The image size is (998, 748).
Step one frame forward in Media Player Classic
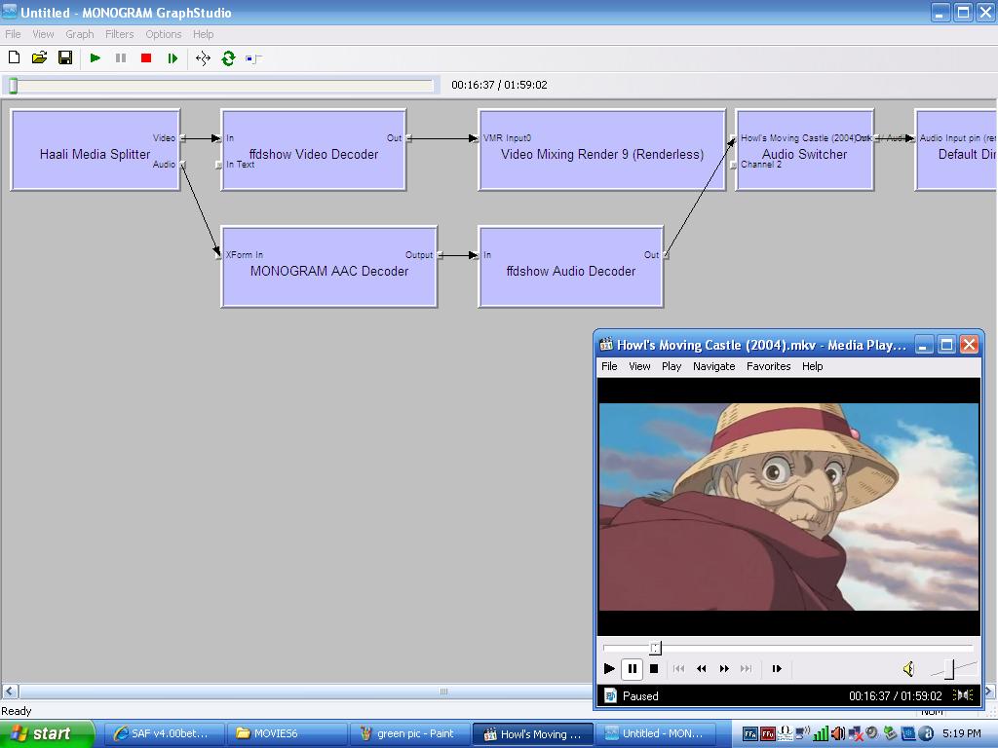[x=777, y=668]
